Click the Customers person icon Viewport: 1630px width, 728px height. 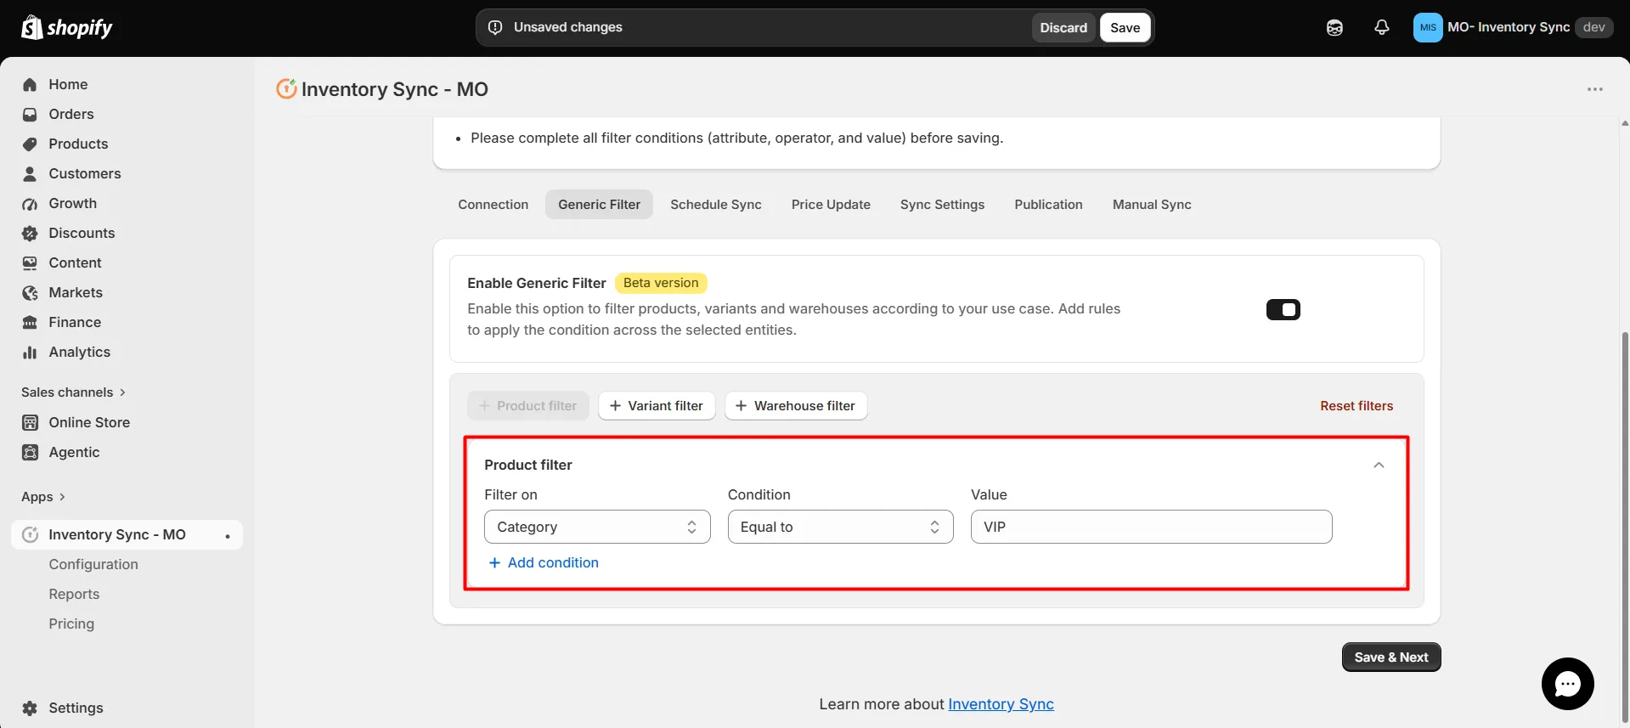30,173
